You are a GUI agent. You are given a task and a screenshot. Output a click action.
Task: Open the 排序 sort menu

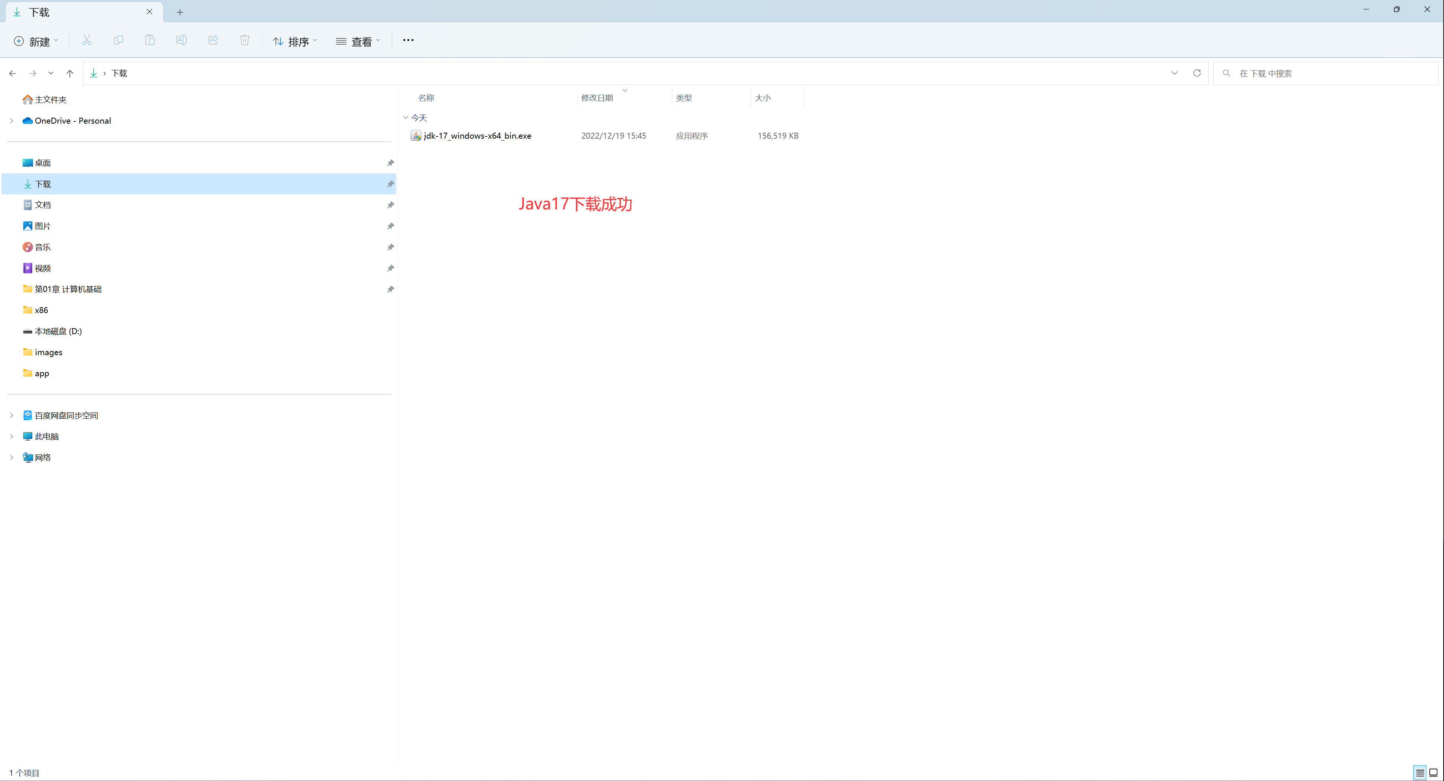pyautogui.click(x=295, y=41)
